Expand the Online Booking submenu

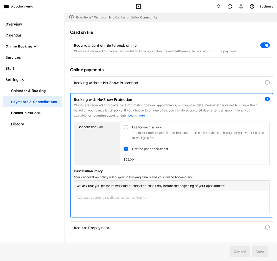pyautogui.click(x=35, y=46)
